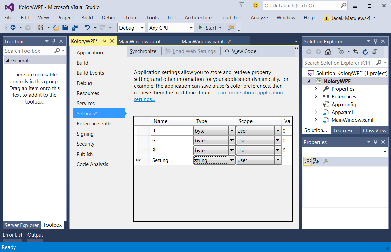Open the Build menu
391x252 pixels.
point(87,17)
